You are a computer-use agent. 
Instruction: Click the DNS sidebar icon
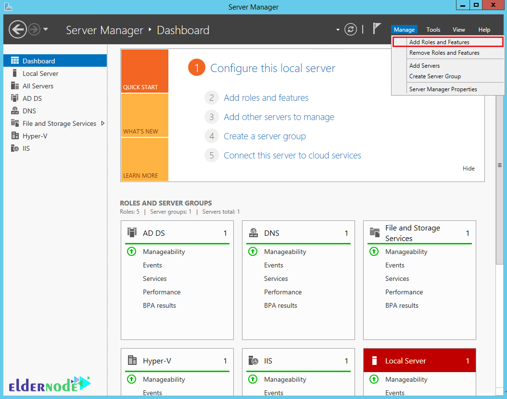[15, 111]
